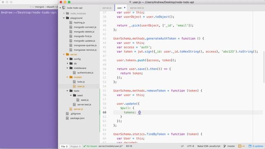Collapse the playground folder arrow
This screenshot has width=265, height=149.
pos(64,18)
